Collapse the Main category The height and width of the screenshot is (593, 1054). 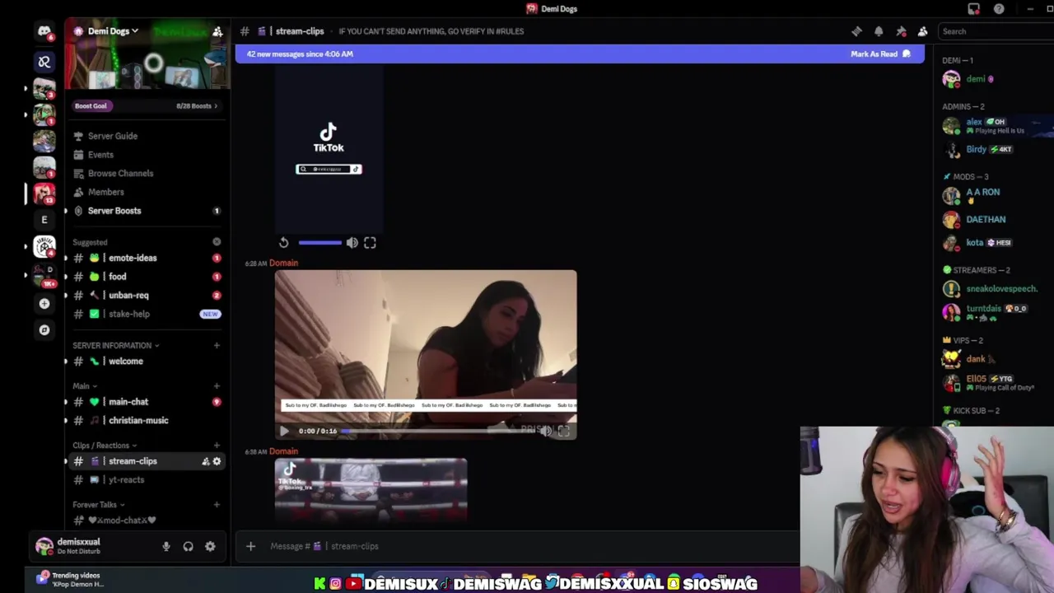[x=84, y=385]
